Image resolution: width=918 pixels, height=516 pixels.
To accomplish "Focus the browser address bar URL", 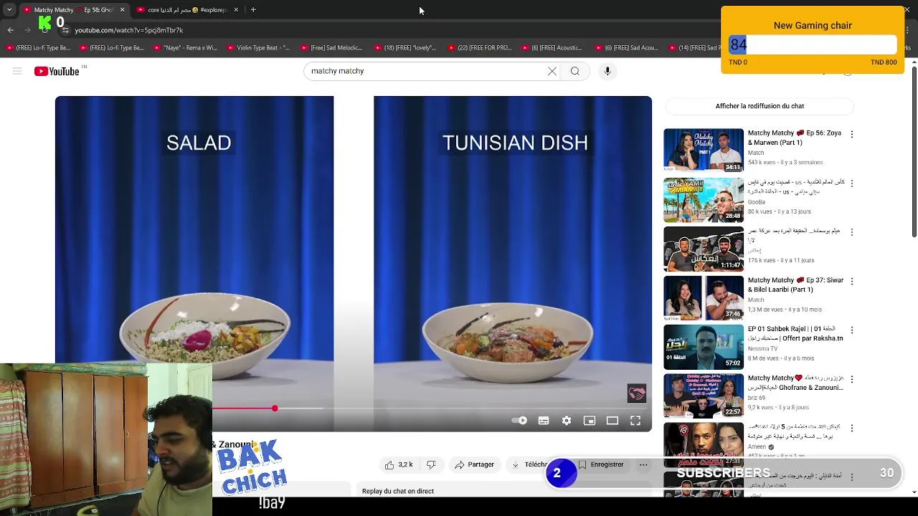I will pyautogui.click(x=129, y=30).
